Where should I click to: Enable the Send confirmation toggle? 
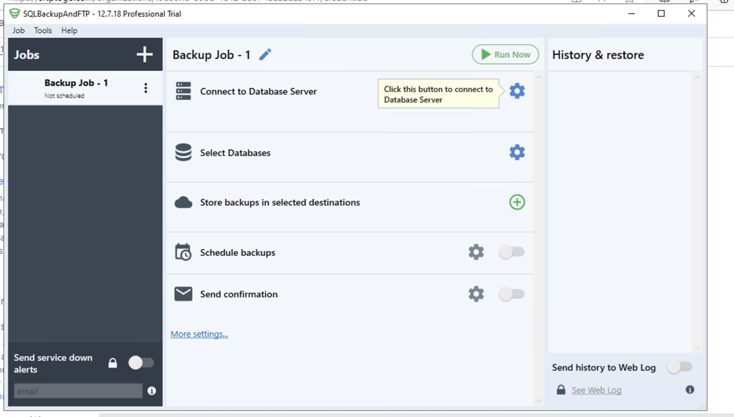(511, 293)
